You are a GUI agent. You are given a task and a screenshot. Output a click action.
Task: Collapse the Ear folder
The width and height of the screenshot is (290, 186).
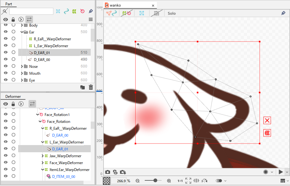[22, 32]
